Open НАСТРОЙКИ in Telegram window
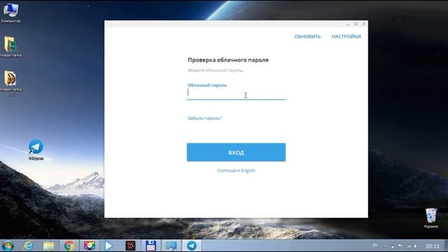The width and height of the screenshot is (448, 252). 346,36
